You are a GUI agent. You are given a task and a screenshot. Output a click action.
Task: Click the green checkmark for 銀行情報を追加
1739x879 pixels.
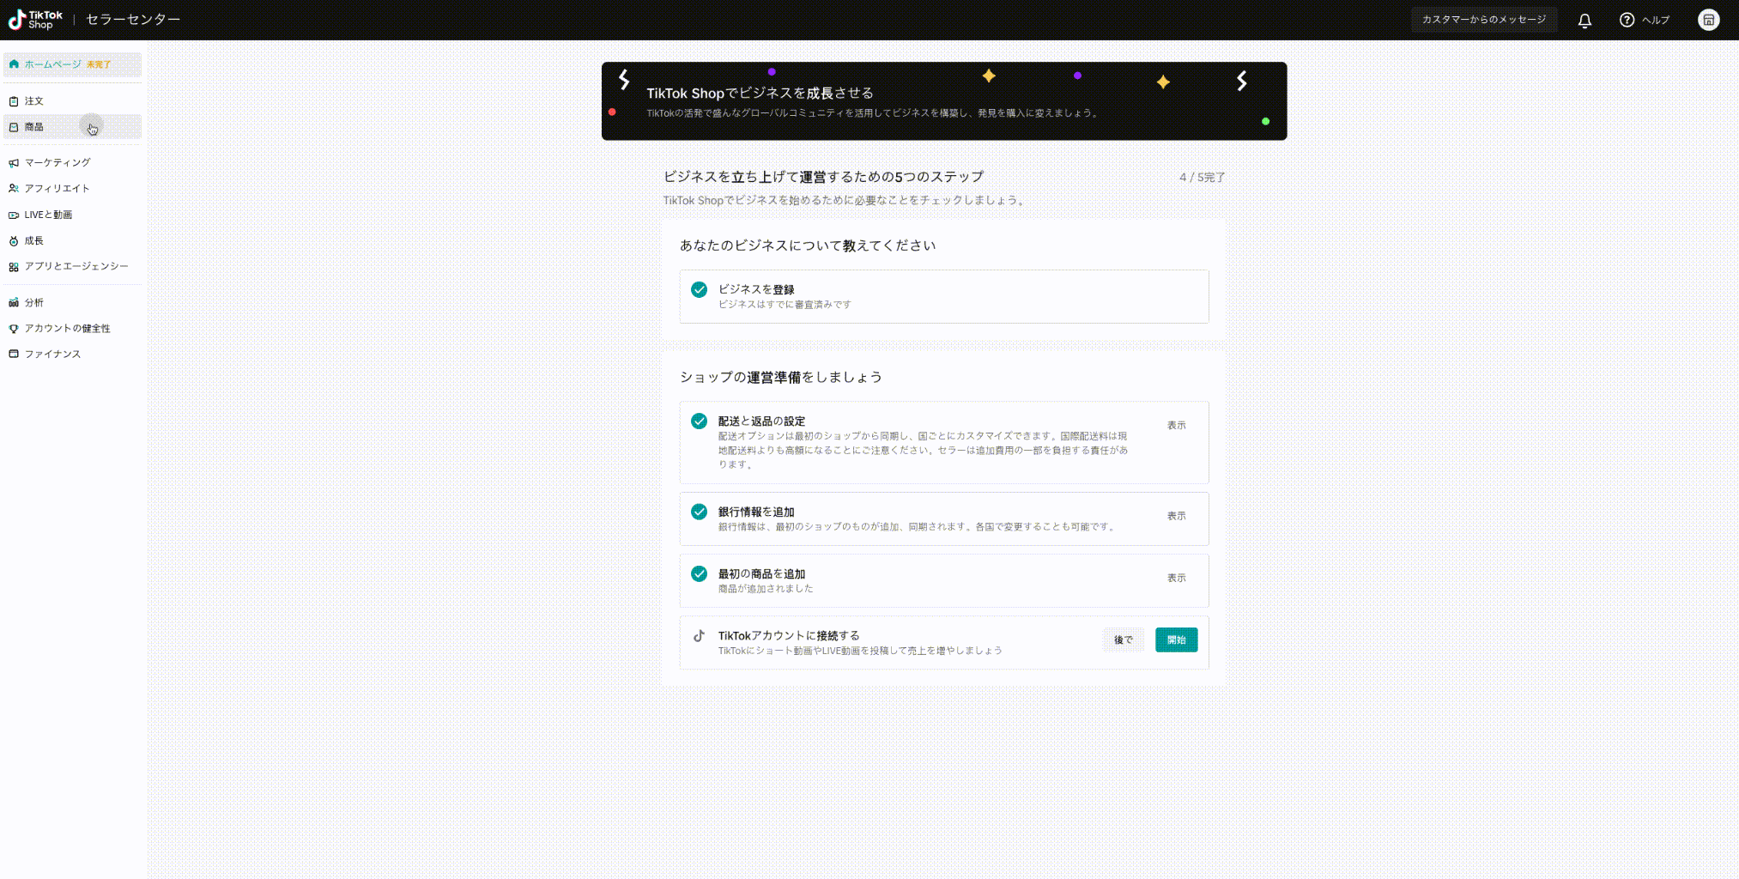699,512
